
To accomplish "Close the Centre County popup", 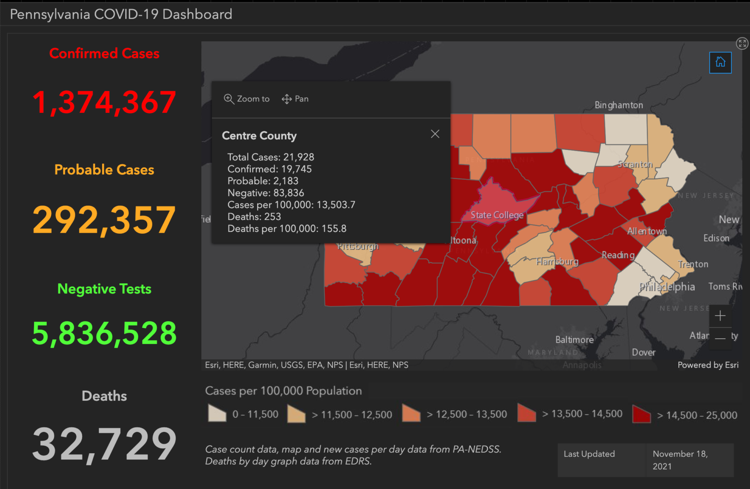I will click(x=435, y=134).
